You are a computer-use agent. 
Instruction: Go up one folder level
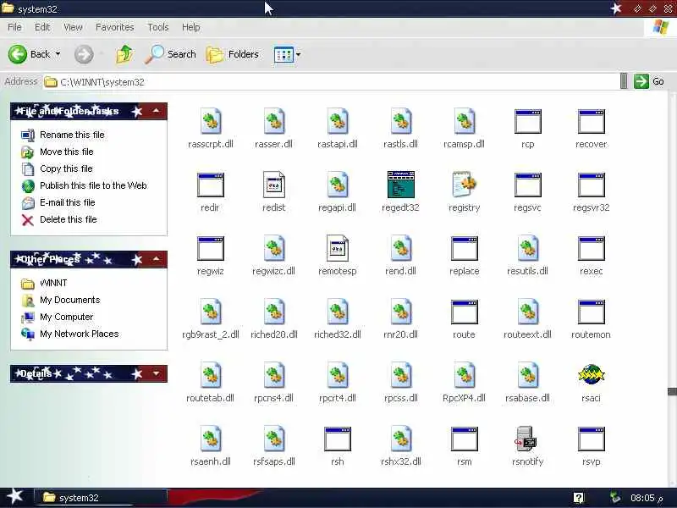coord(124,54)
